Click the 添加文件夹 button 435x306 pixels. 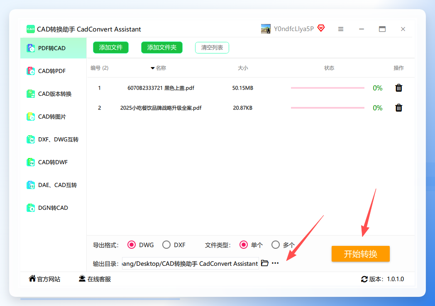(x=162, y=47)
